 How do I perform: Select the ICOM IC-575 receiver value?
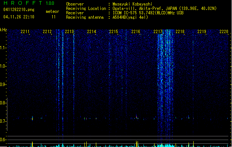(x=148, y=13)
